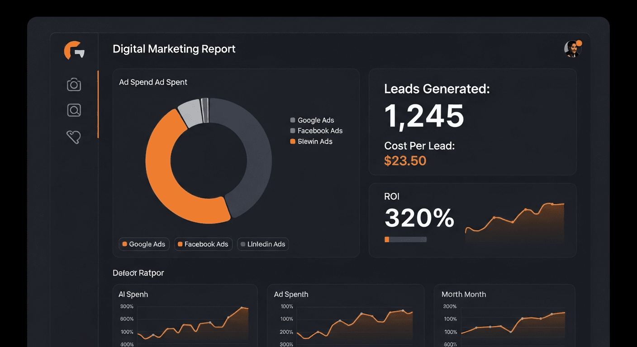Viewport: 637px width, 347px height.
Task: Select the camera icon in the left sidebar
Action: pos(73,84)
